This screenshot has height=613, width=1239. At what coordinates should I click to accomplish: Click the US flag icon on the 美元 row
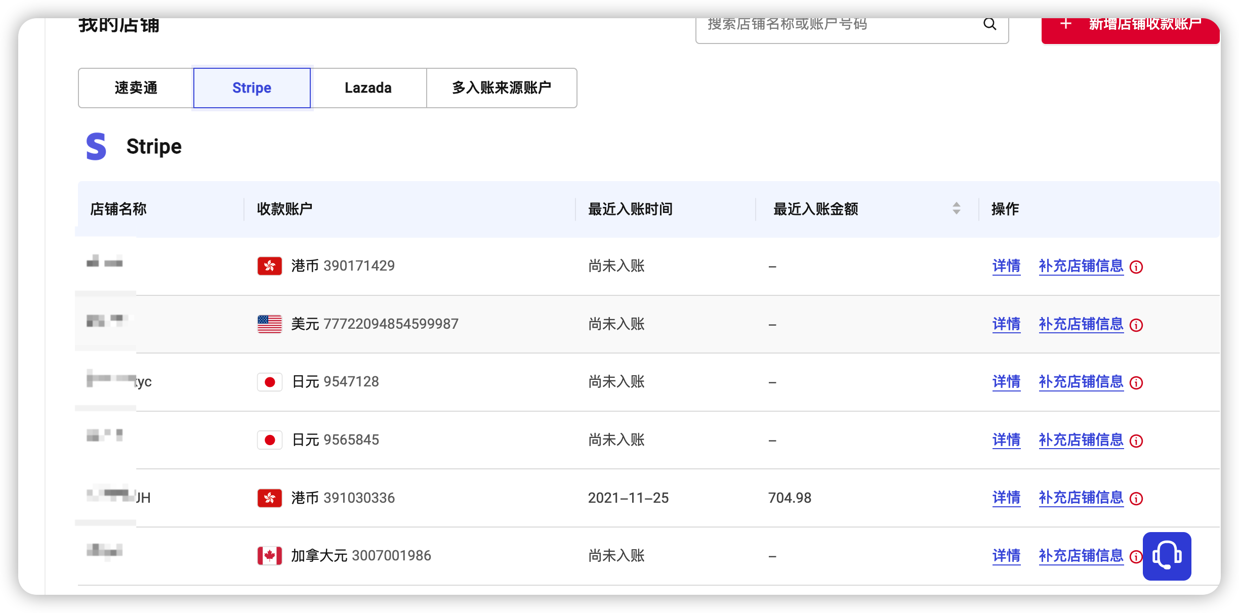pyautogui.click(x=269, y=324)
